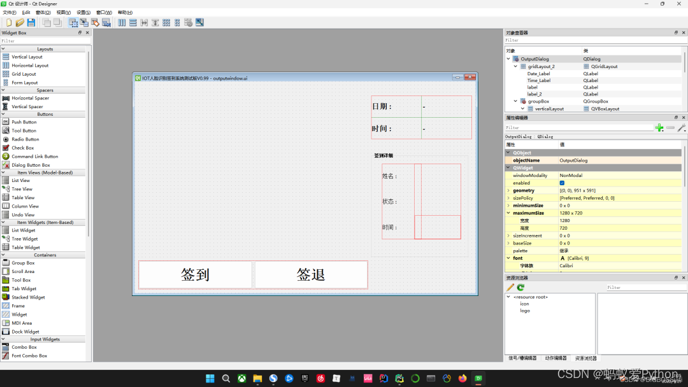Screen dimensions: 688x387
Task: Click pencil edit resources icon
Action: (510, 288)
